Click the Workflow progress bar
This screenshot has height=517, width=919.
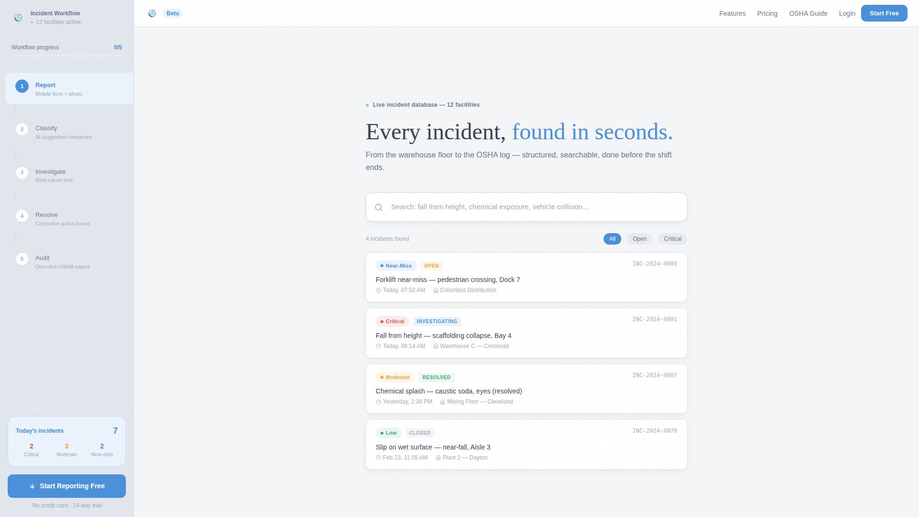point(67,56)
